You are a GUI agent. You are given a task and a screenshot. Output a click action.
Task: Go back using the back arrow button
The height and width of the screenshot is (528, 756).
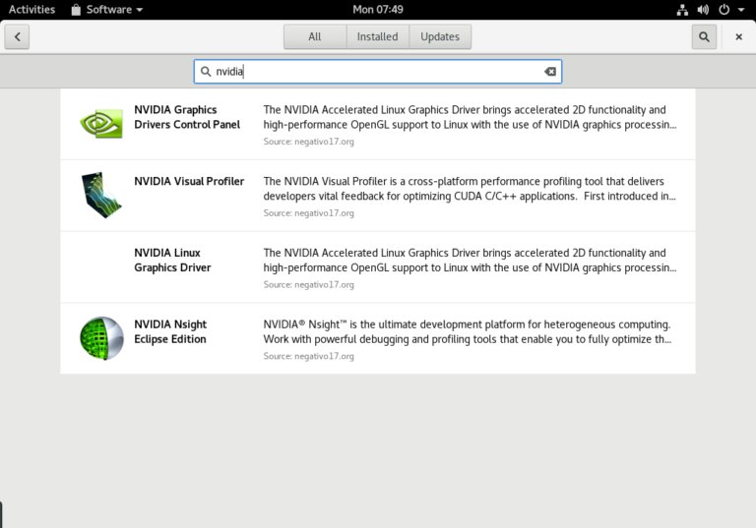click(x=17, y=36)
